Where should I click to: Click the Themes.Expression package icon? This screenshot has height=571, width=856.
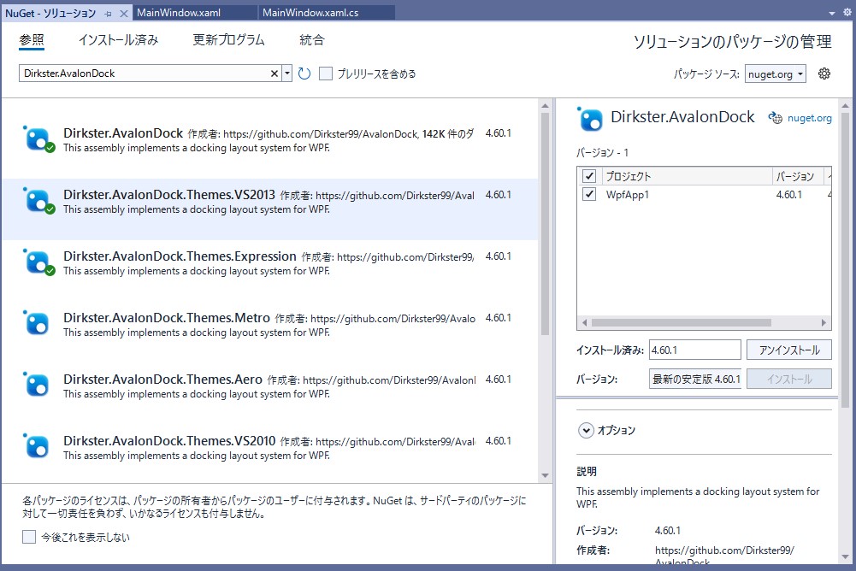38,262
